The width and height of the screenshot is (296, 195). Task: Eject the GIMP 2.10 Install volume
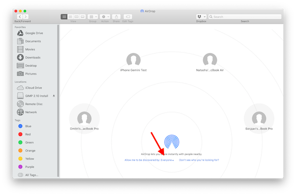54,96
